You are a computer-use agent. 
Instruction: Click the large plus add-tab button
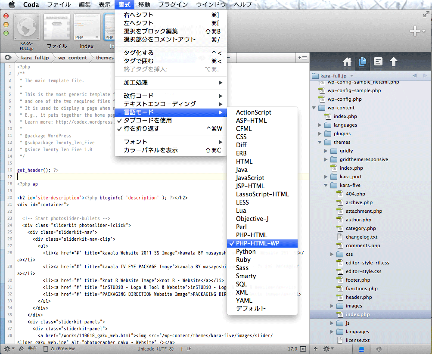[415, 31]
